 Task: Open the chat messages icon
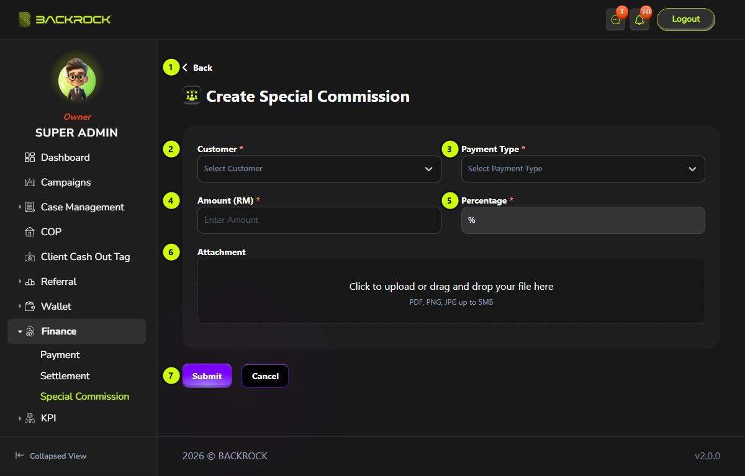[x=615, y=20]
